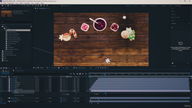Hide the Strawberry layer with its eye icon
Viewport: 192px width, 108px height.
click(1, 82)
